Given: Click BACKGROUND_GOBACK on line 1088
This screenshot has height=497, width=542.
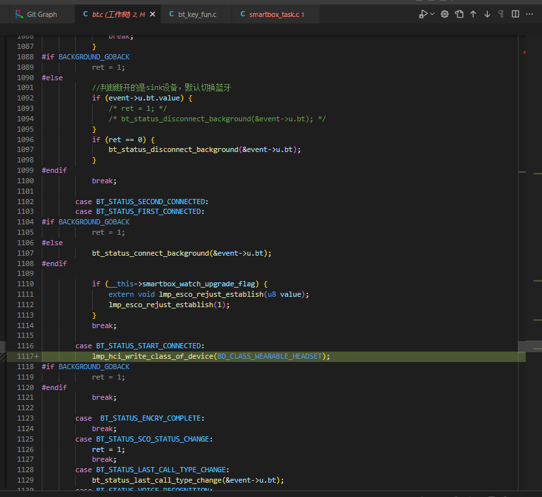Looking at the screenshot, I should point(94,57).
